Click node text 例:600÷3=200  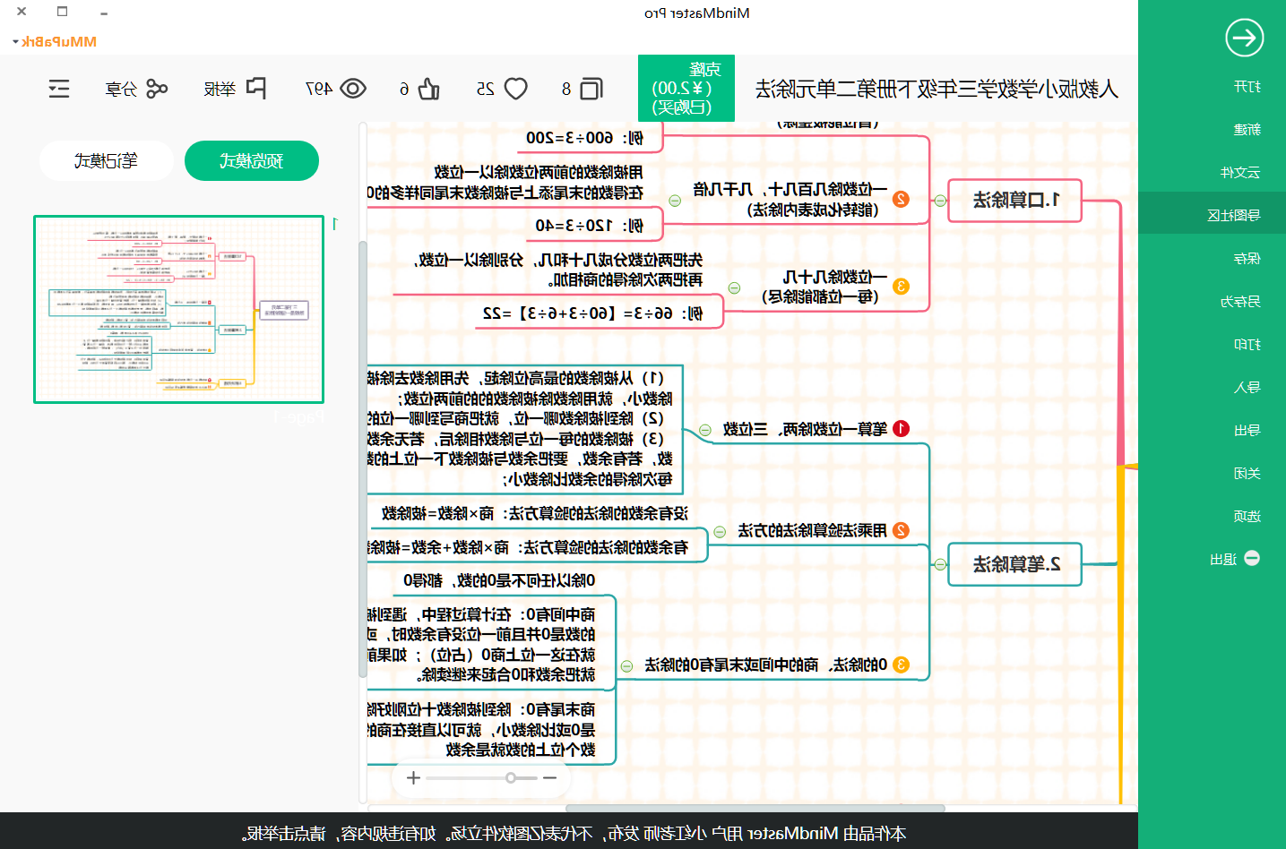584,138
